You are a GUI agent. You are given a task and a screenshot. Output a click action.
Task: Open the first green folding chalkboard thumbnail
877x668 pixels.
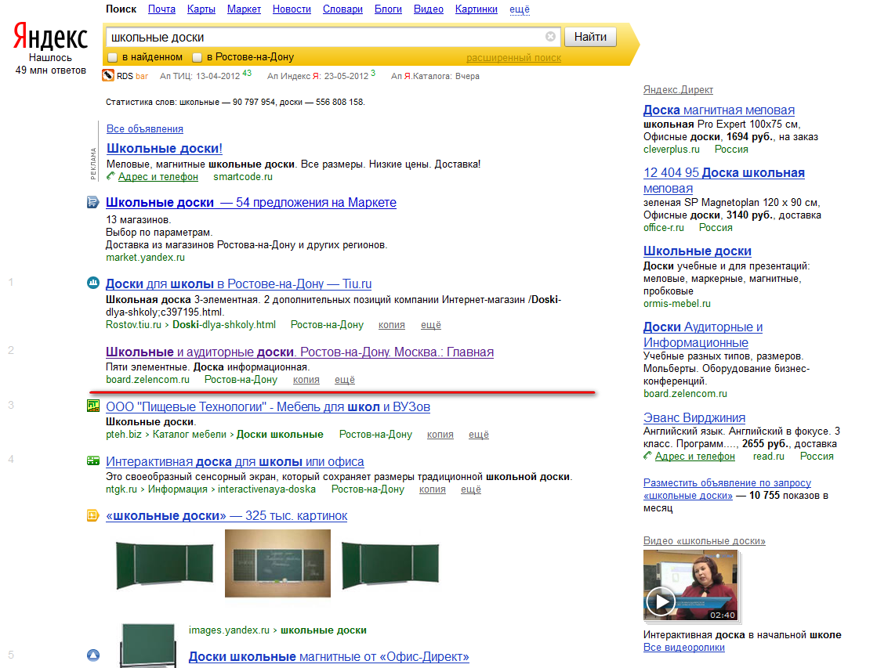pos(165,565)
